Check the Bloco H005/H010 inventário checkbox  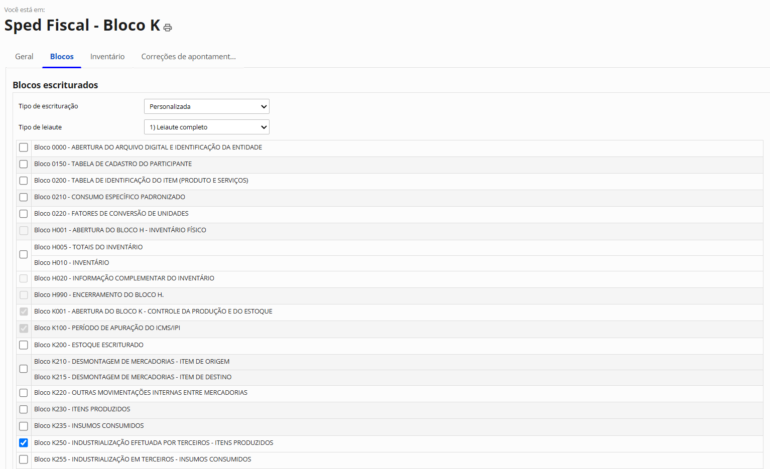pyautogui.click(x=24, y=254)
